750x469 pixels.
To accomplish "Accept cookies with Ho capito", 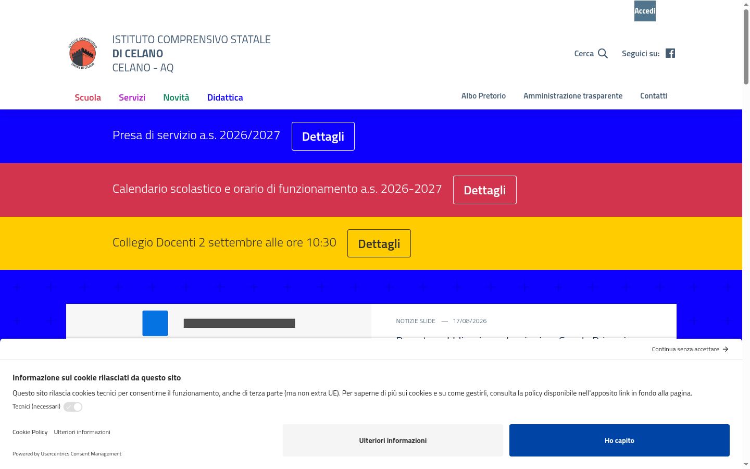I will 619,440.
